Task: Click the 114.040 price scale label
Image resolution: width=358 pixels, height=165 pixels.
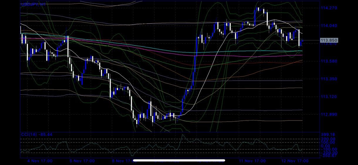Action: point(329,25)
